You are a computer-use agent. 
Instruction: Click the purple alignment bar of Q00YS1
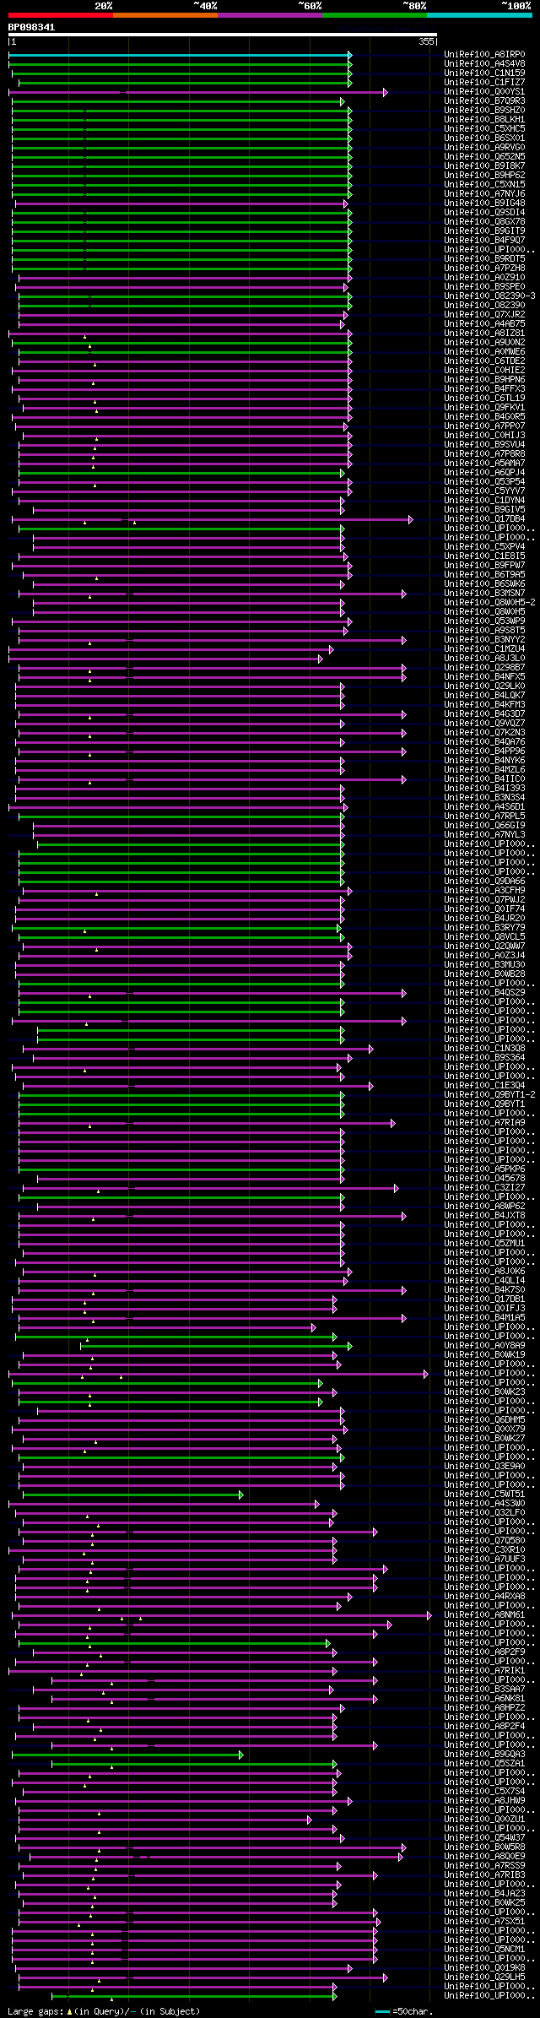pos(199,92)
